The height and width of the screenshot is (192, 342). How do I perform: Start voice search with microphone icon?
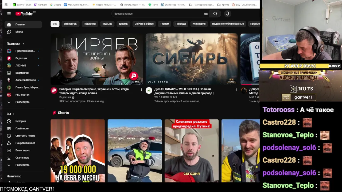[x=228, y=14]
